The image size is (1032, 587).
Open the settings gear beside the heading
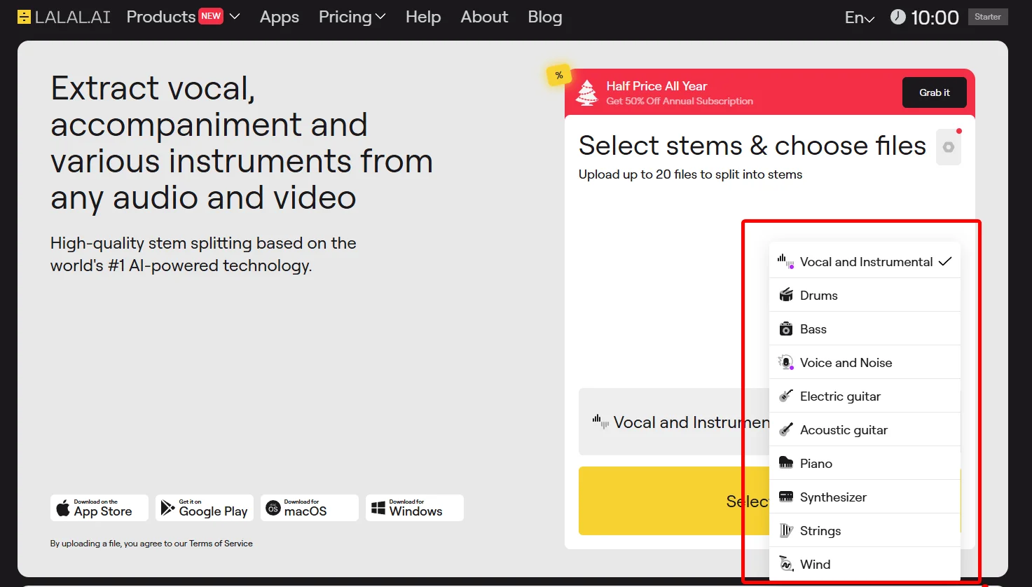click(949, 147)
